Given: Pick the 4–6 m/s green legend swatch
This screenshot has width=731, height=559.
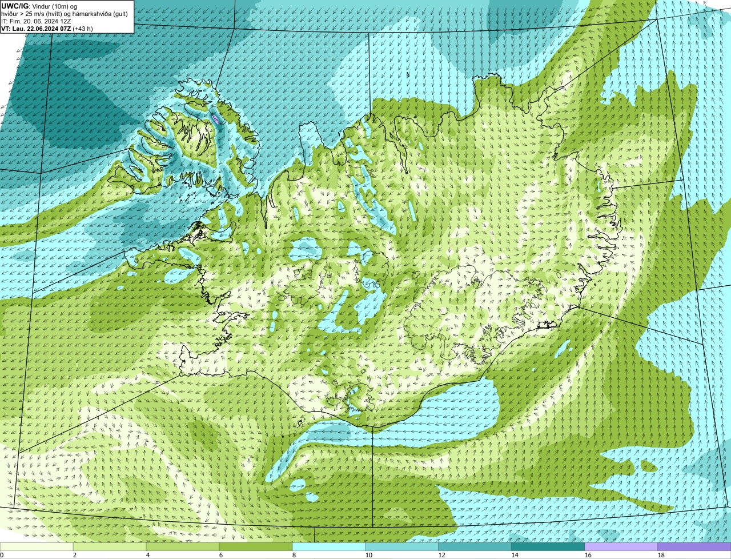Looking at the screenshot, I should (183, 546).
